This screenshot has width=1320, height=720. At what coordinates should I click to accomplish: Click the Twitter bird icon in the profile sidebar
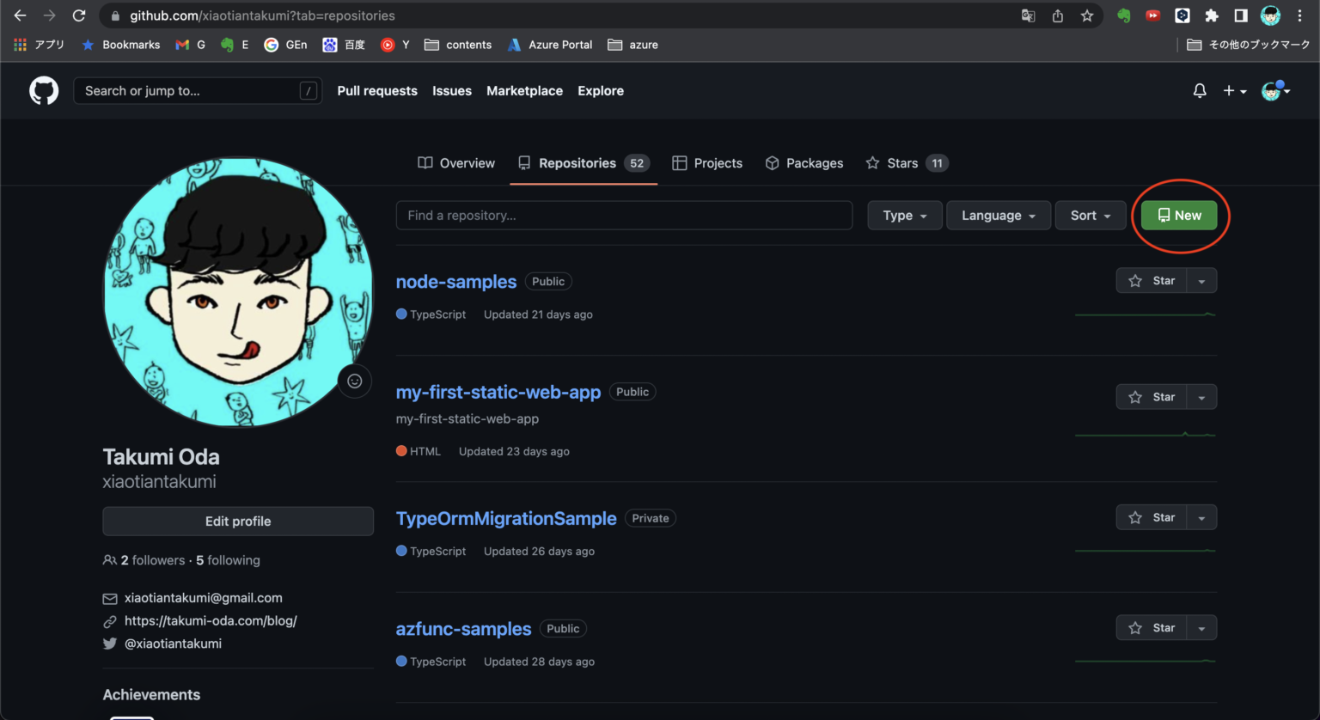[110, 644]
